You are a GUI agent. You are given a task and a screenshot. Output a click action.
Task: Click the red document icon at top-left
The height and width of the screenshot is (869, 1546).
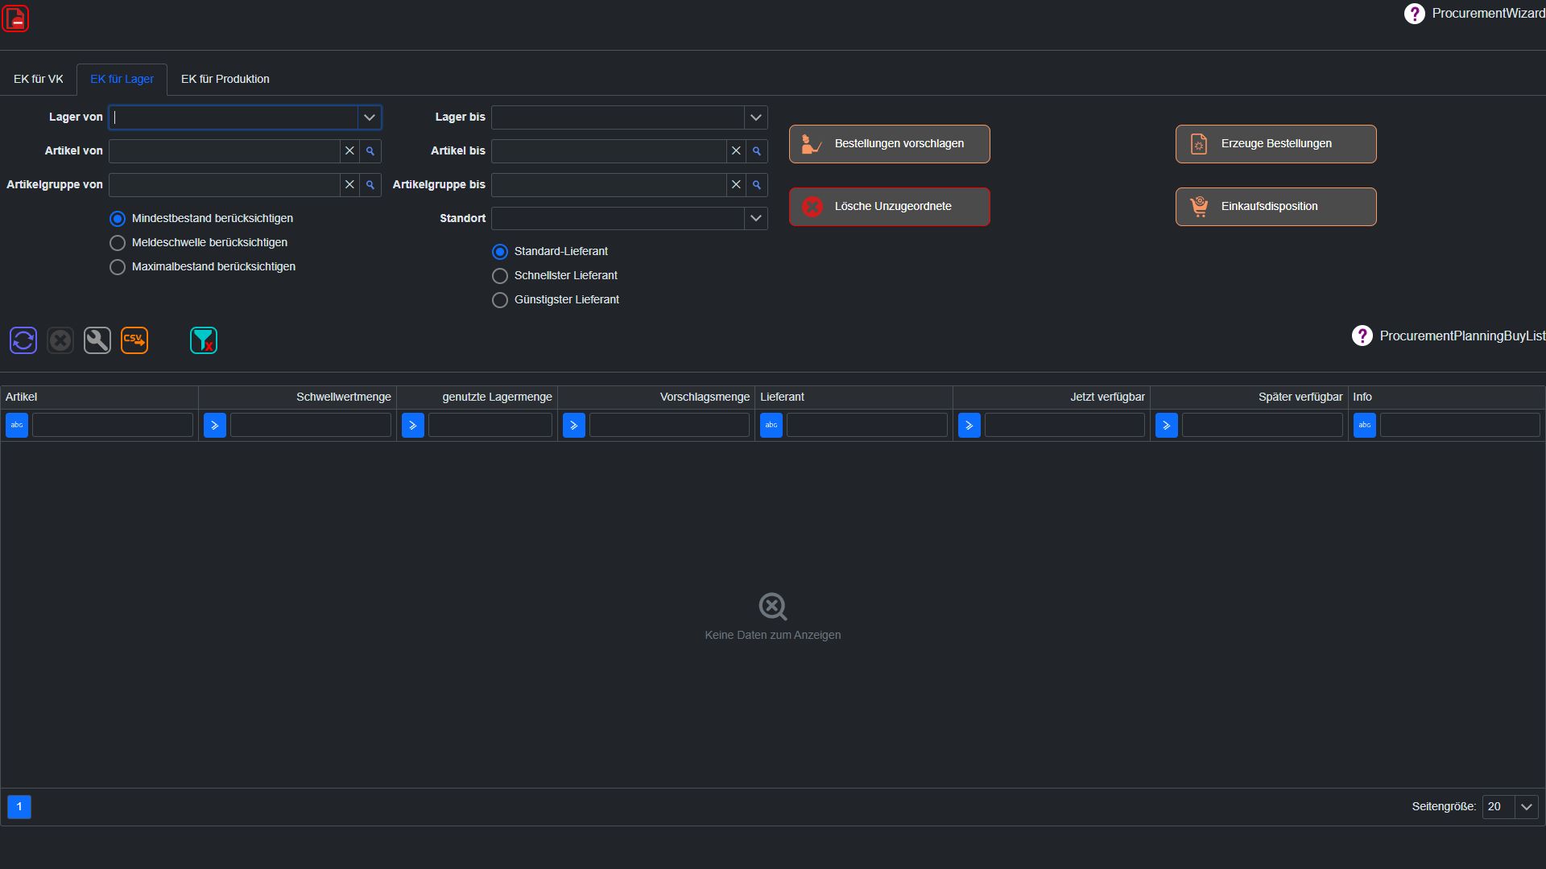click(x=16, y=19)
